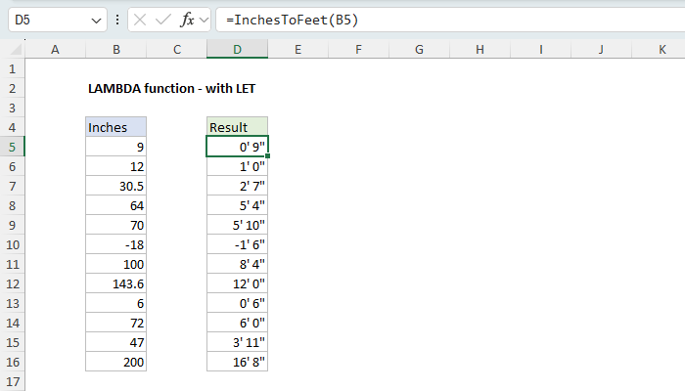Select column D header
Image resolution: width=685 pixels, height=391 pixels.
click(237, 49)
